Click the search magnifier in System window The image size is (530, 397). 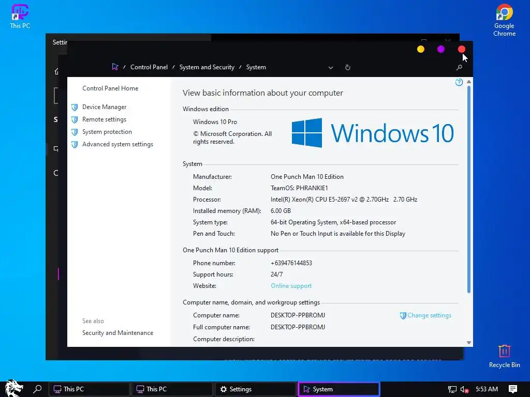pyautogui.click(x=459, y=68)
